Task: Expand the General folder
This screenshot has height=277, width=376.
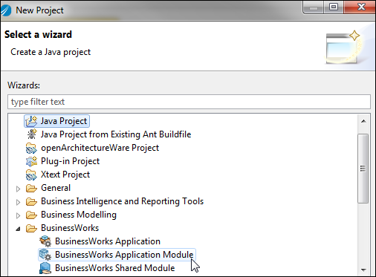Action: pyautogui.click(x=18, y=189)
